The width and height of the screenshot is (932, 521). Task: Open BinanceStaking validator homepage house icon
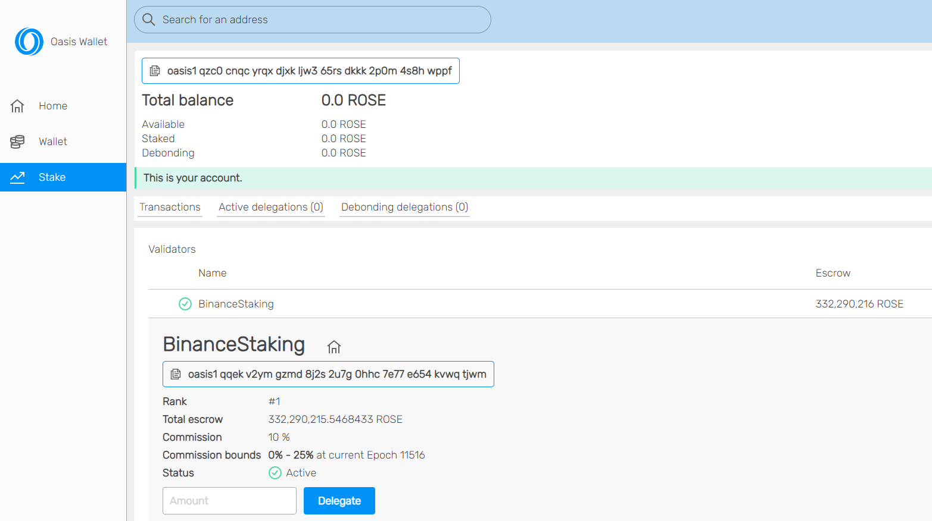click(334, 347)
